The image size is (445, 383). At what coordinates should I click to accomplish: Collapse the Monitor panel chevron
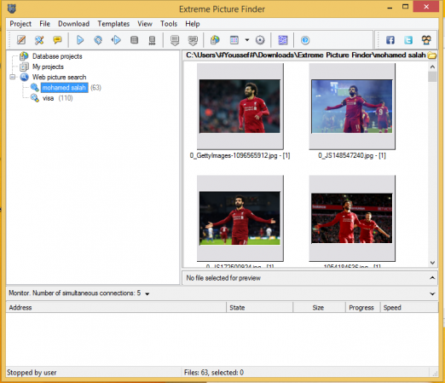(432, 293)
